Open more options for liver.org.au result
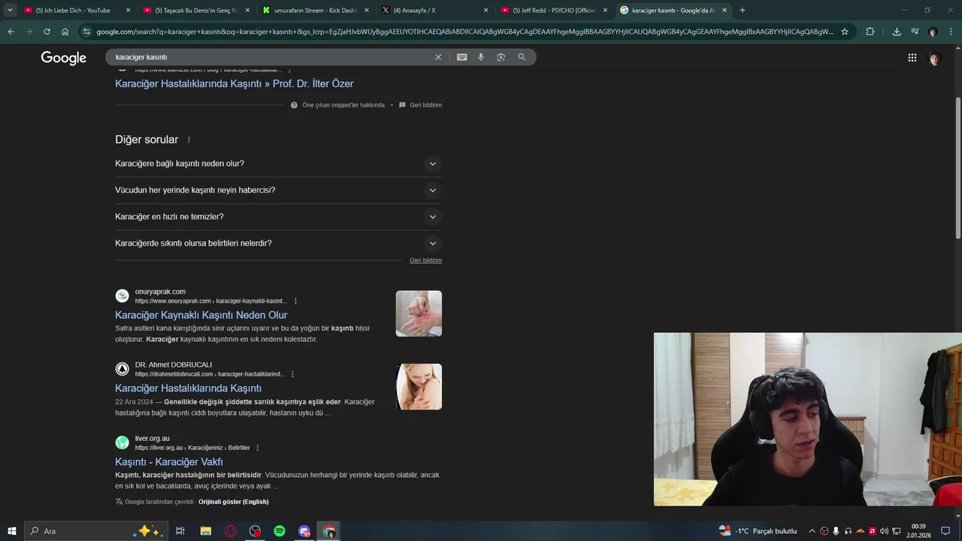 click(x=257, y=448)
